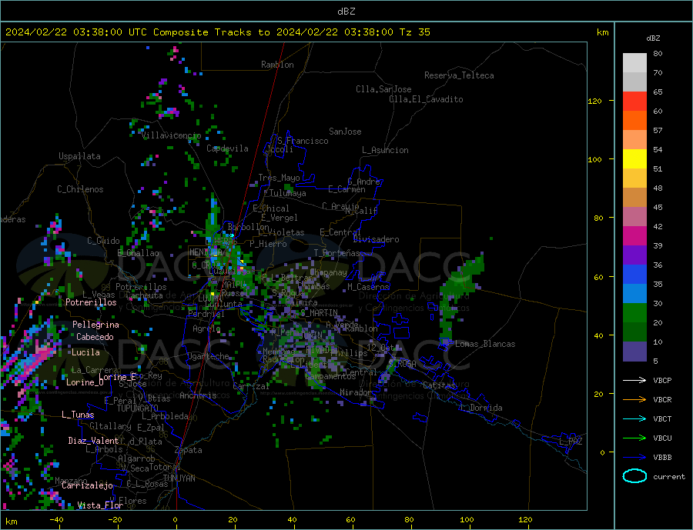
Task: Select the 20 dBZ green swatch
Action: click(x=634, y=313)
